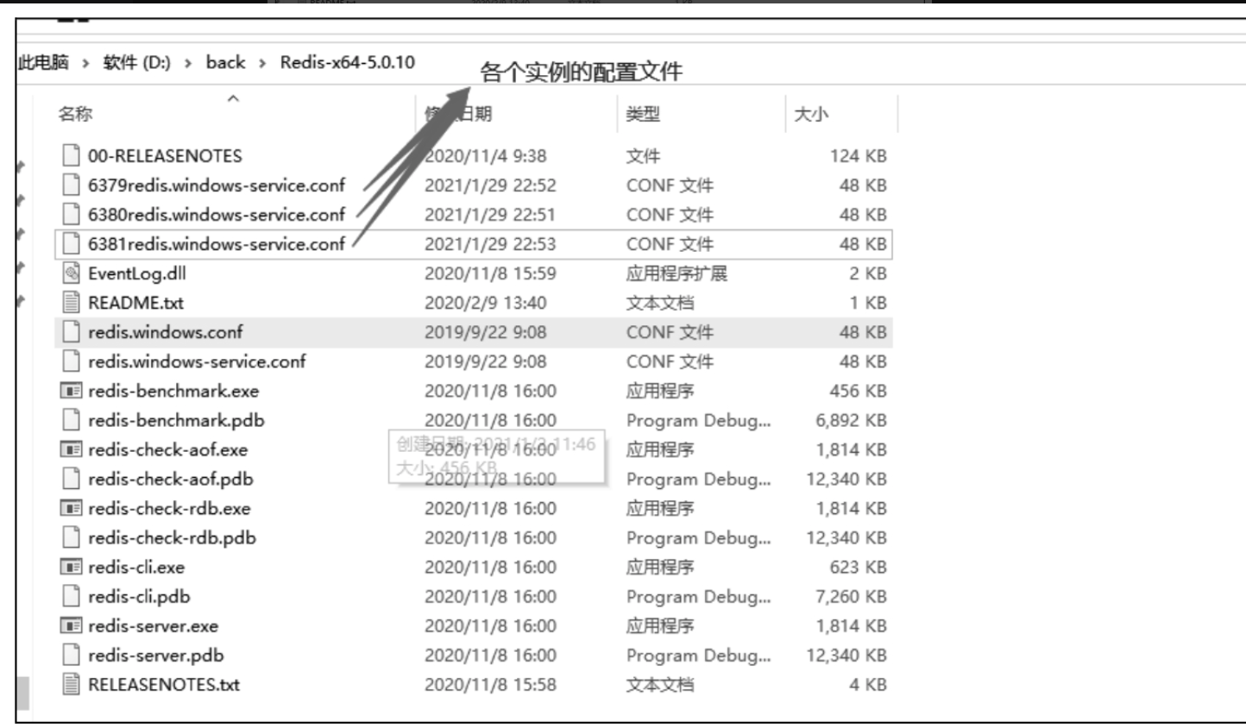Screen dimensions: 1246x728
Task: Click the redis-server.pdb file icon
Action: click(x=71, y=655)
